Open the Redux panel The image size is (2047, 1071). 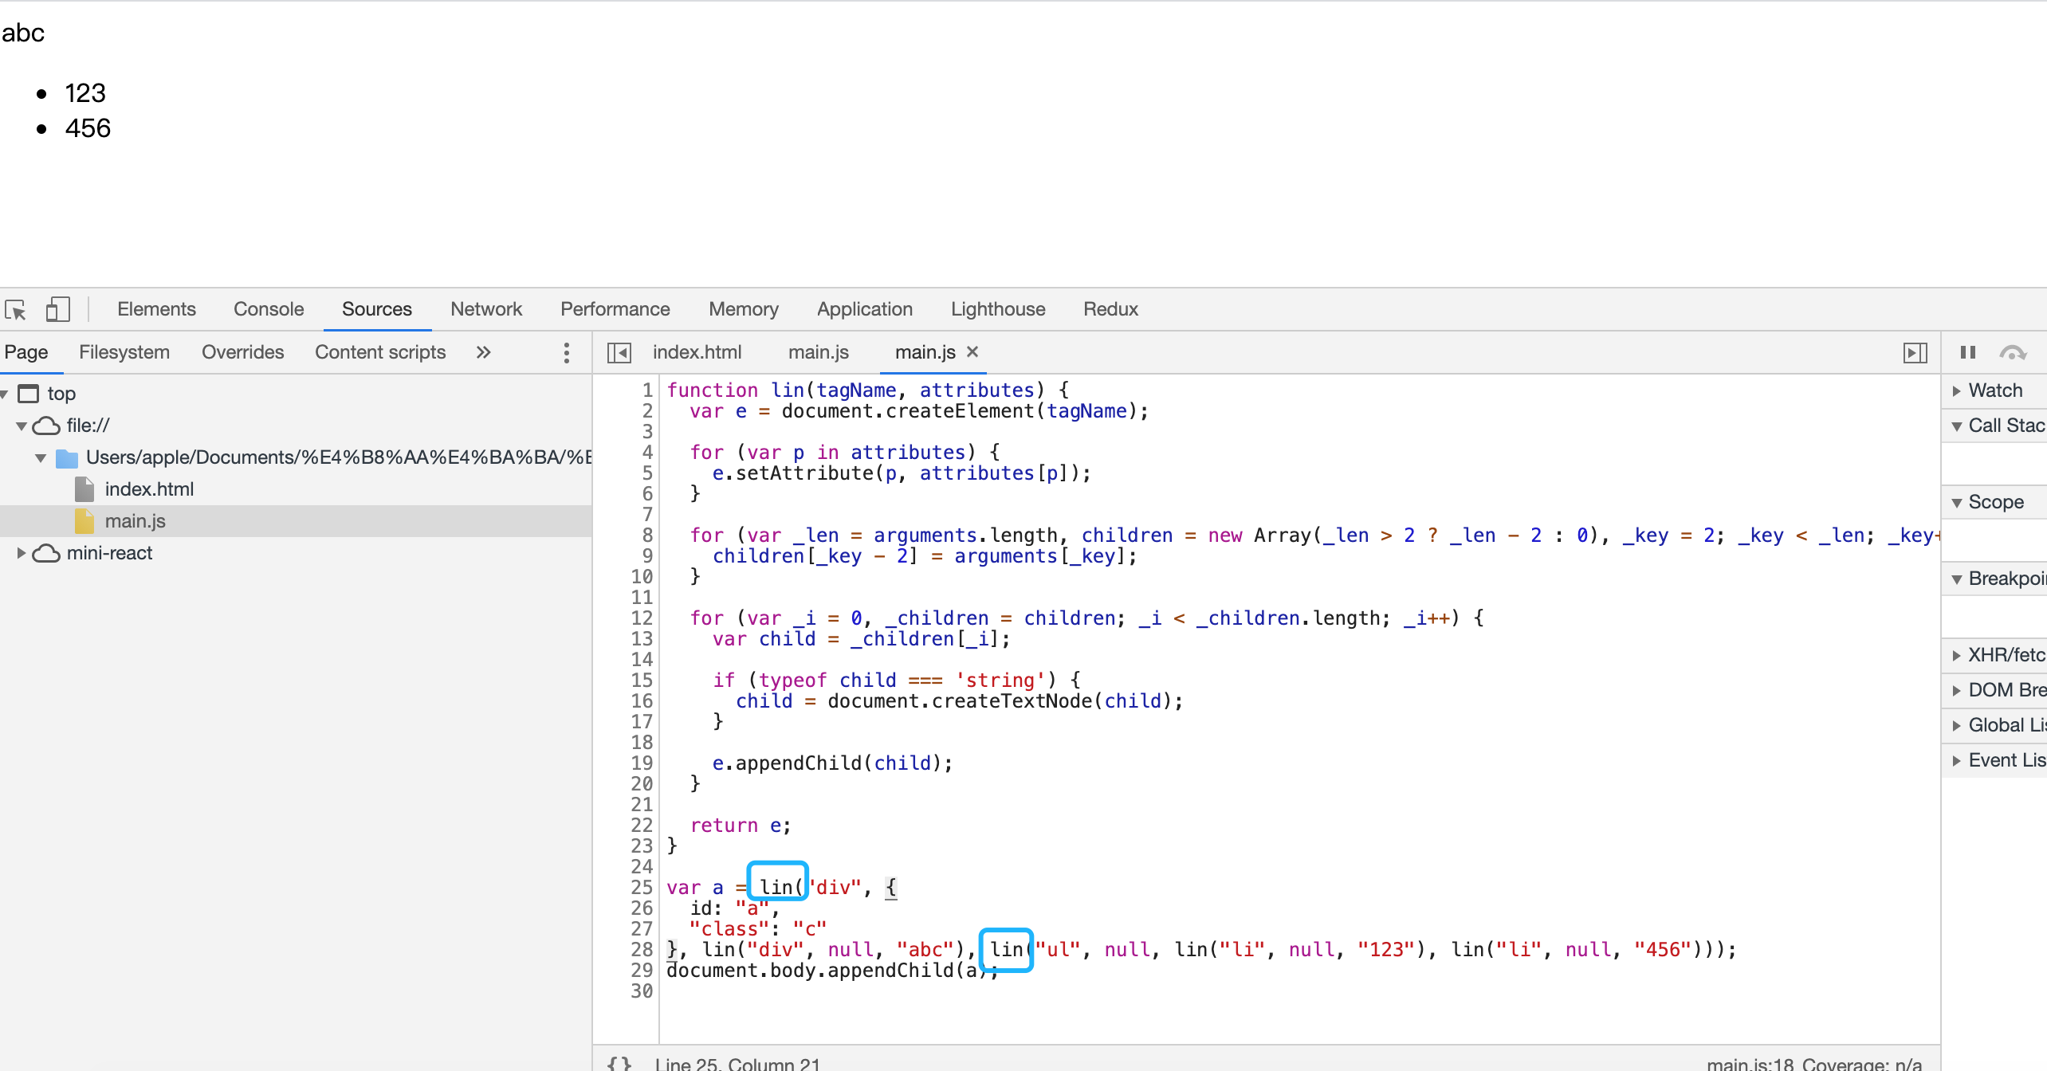[x=1110, y=309]
